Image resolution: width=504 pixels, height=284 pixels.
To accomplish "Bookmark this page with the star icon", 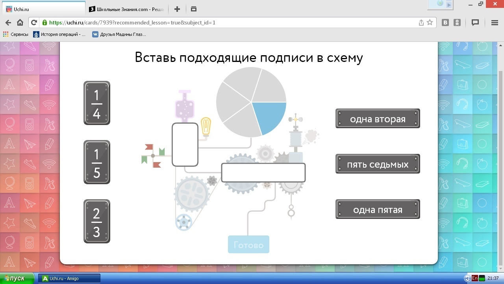I will tap(430, 22).
